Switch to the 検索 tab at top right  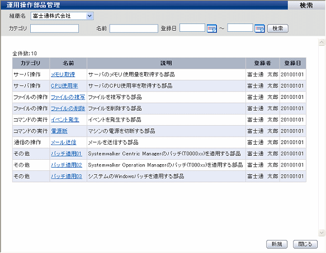tap(306, 5)
